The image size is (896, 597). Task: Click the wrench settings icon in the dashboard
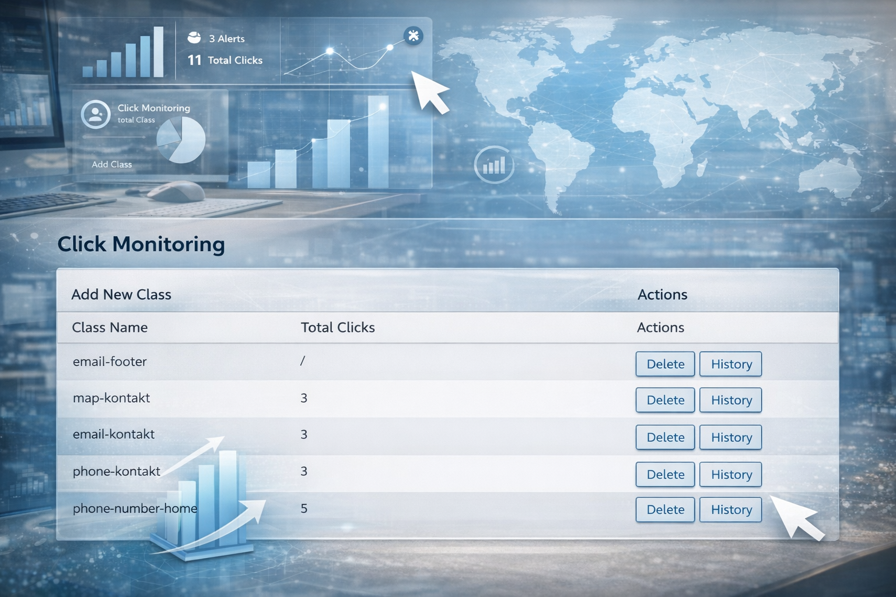[x=413, y=36]
